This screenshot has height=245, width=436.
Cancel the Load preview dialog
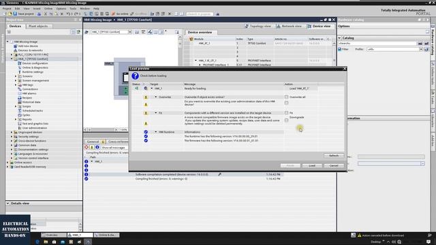334,165
